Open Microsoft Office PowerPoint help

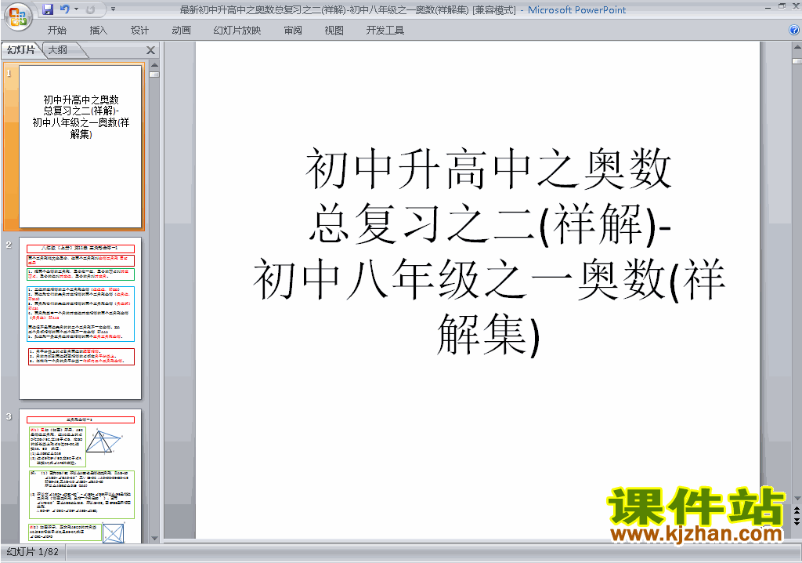[x=794, y=31]
